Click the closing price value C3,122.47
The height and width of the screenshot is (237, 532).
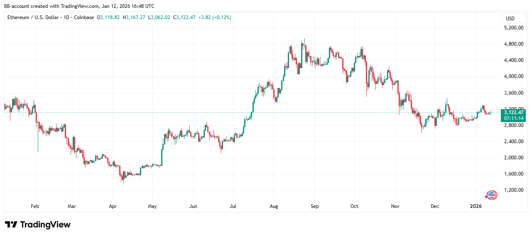[185, 17]
